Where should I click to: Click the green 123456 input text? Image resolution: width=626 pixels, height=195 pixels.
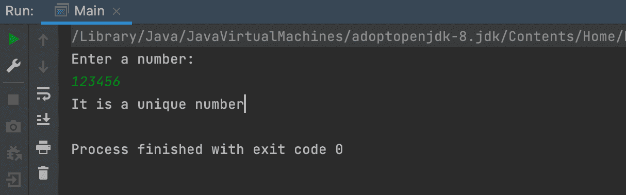96,82
